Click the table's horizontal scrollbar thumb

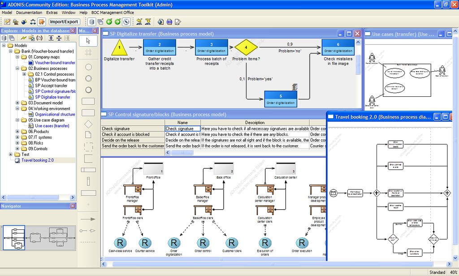pos(182,152)
